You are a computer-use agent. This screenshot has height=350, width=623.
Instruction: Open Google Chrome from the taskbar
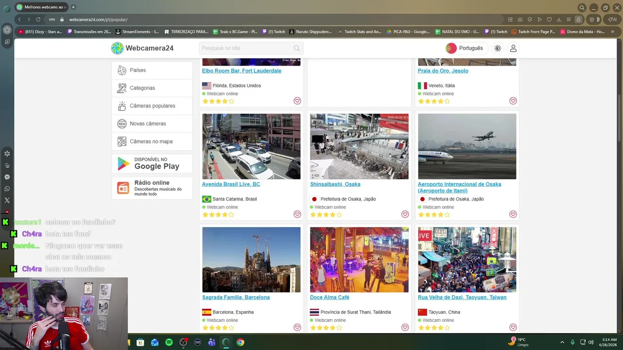click(x=240, y=342)
